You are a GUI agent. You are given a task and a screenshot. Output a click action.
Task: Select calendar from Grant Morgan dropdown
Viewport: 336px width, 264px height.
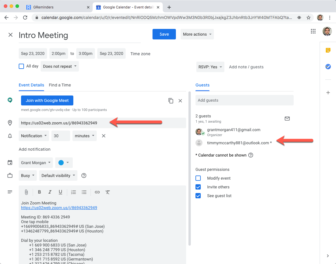point(36,163)
